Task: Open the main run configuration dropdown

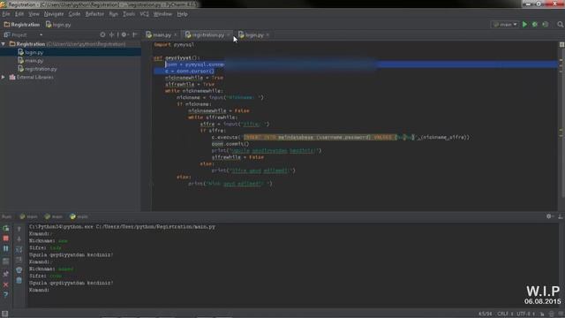Action: (504, 25)
